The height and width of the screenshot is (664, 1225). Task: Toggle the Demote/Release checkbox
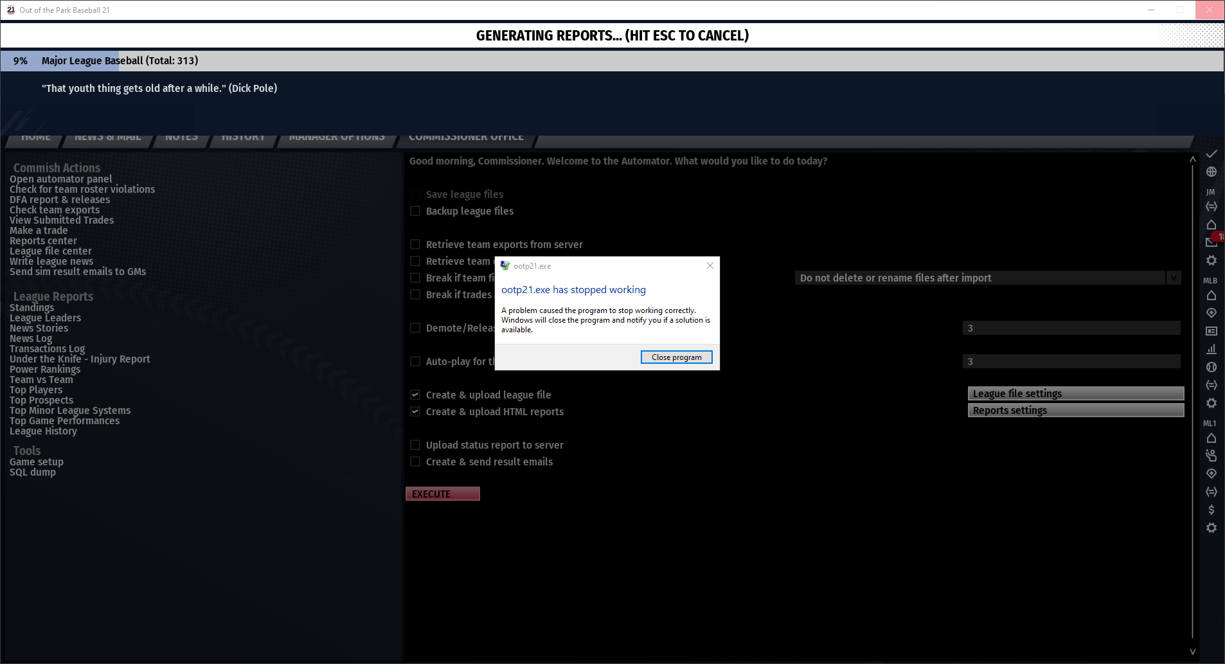[x=415, y=328]
